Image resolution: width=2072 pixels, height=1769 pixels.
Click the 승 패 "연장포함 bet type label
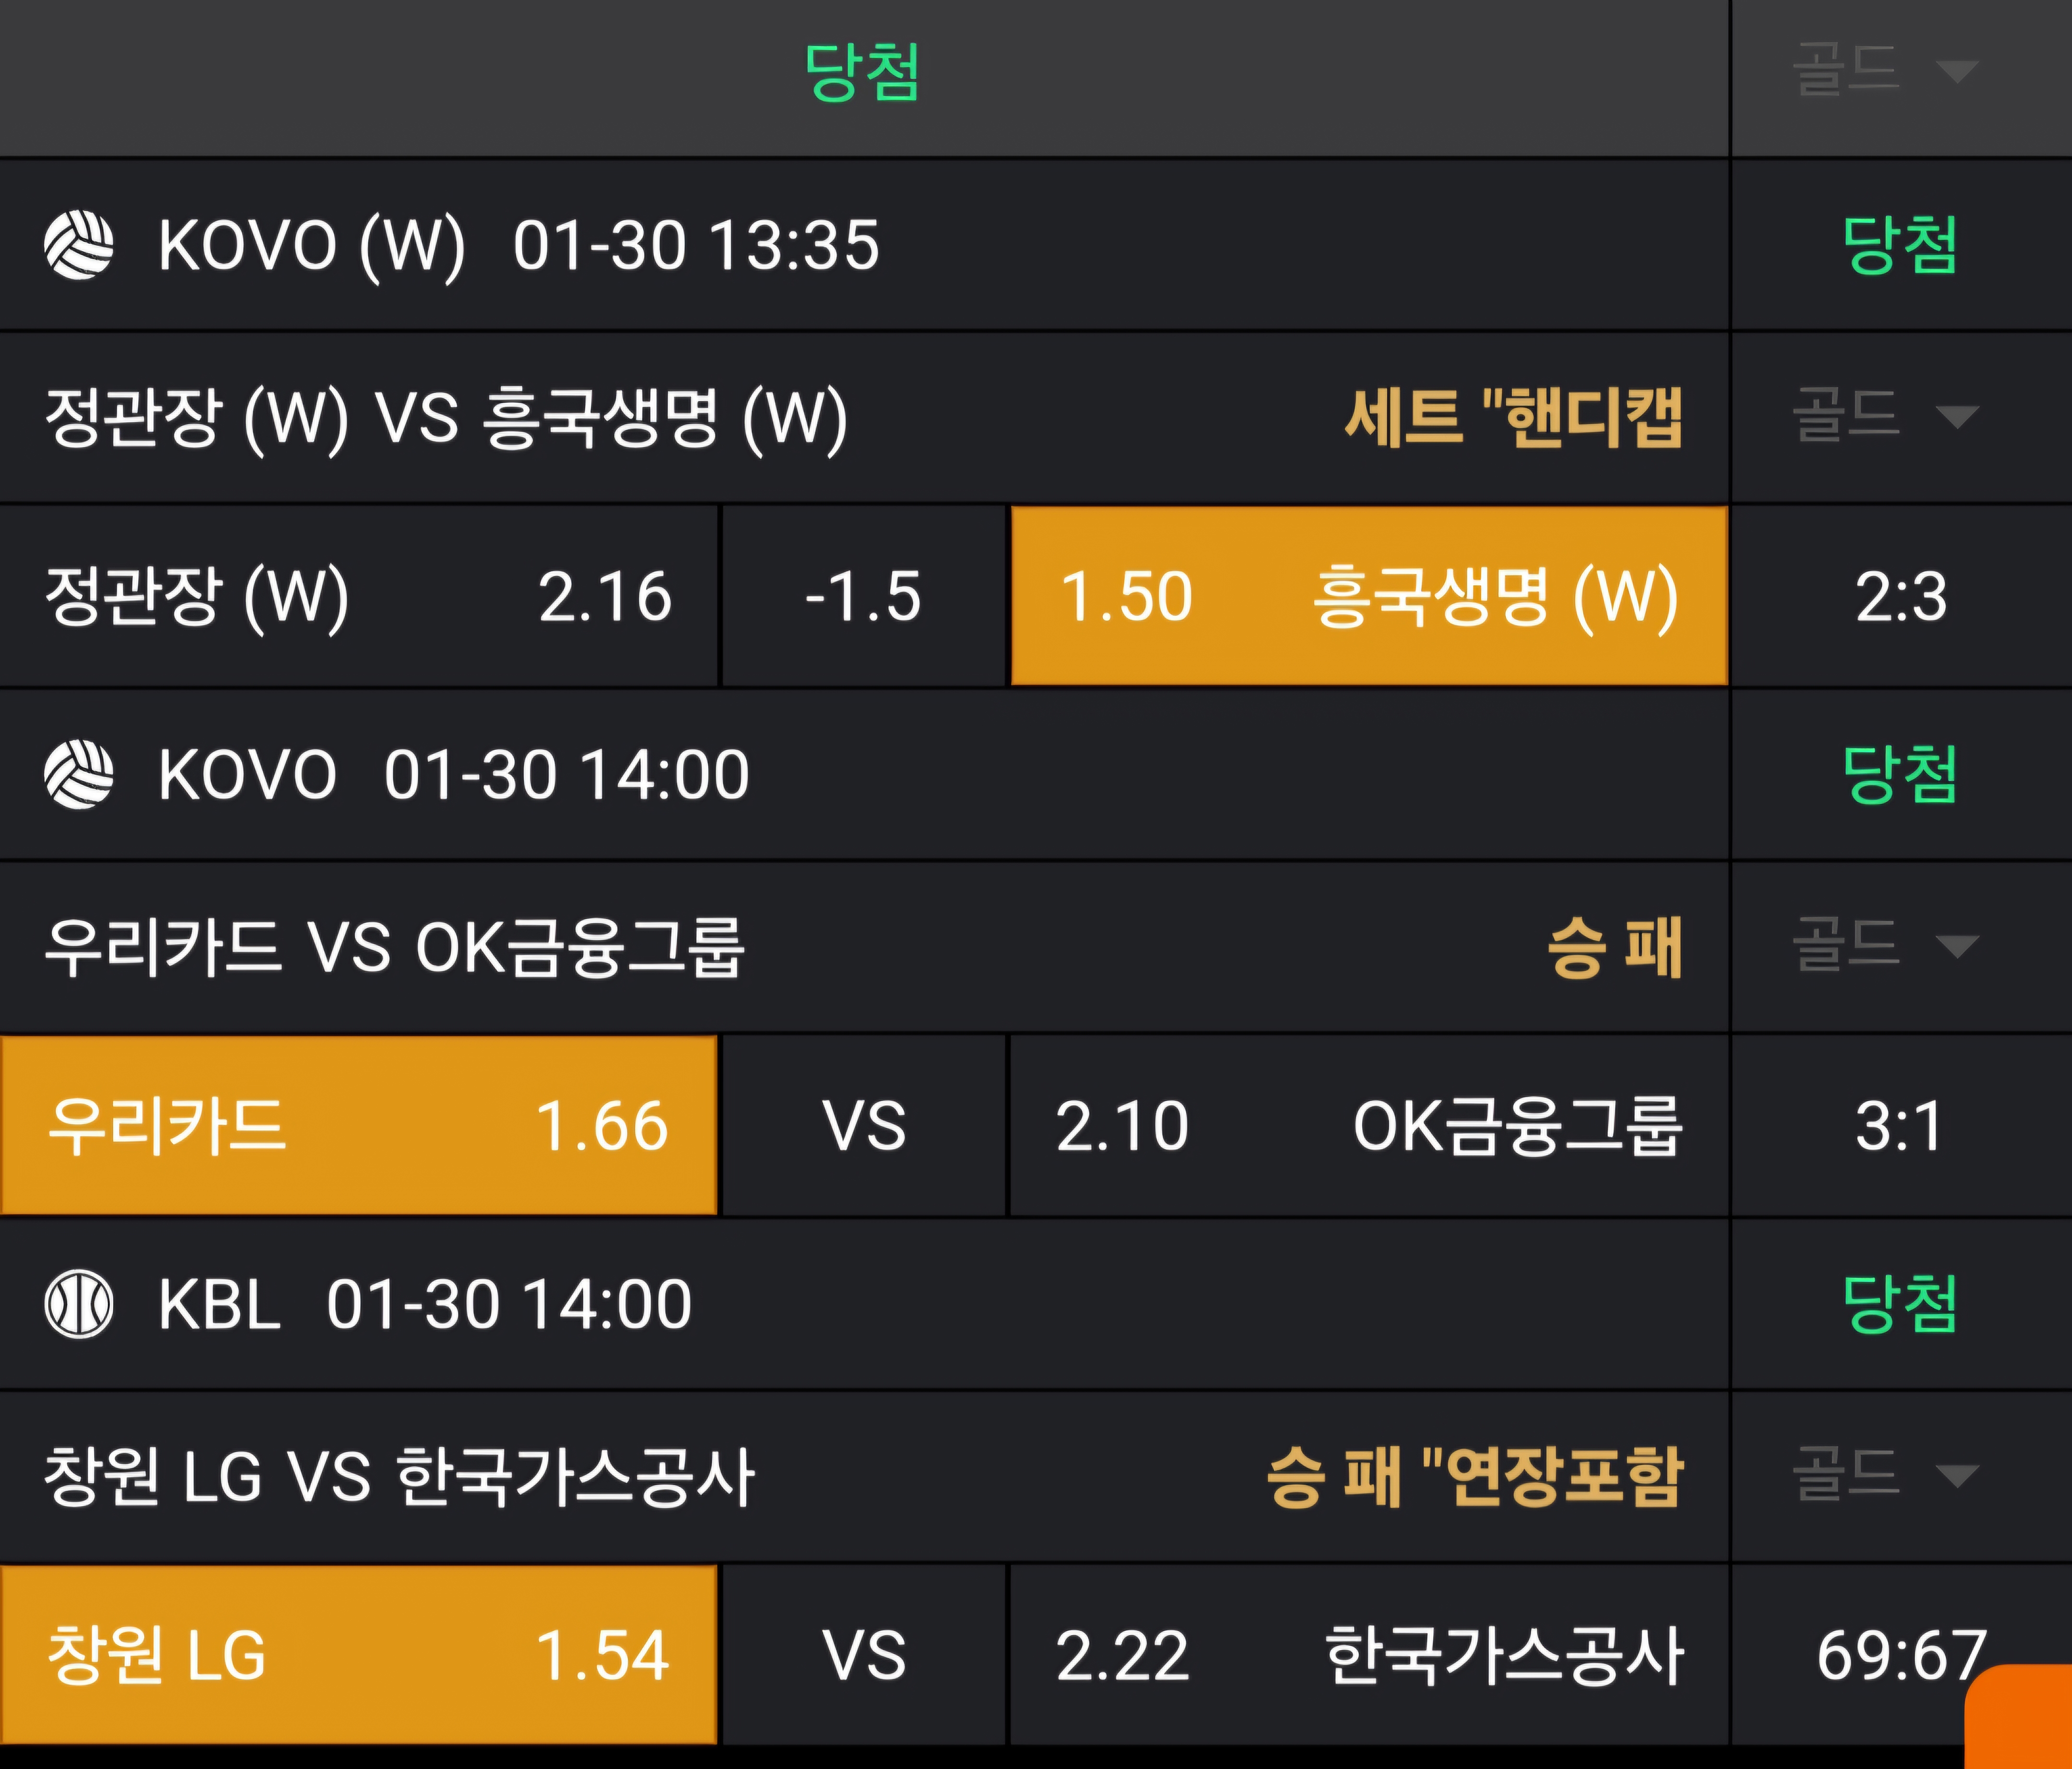1475,1476
